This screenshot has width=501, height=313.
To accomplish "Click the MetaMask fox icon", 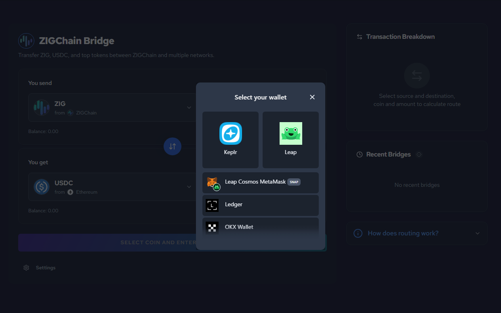I will 212,182.
